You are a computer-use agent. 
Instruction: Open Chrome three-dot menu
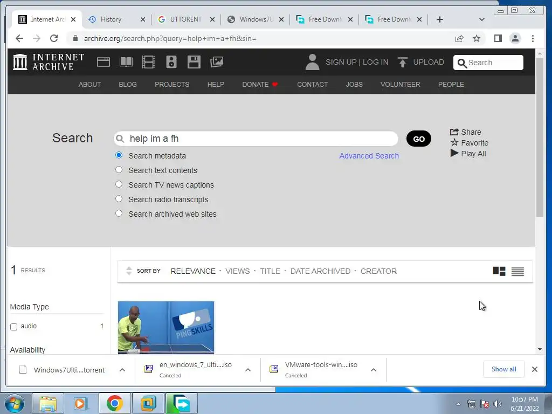533,38
